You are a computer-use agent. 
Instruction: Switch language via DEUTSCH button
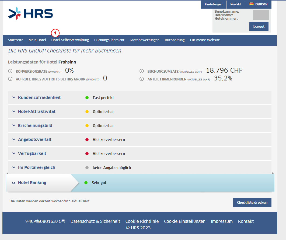pyautogui.click(x=258, y=4)
